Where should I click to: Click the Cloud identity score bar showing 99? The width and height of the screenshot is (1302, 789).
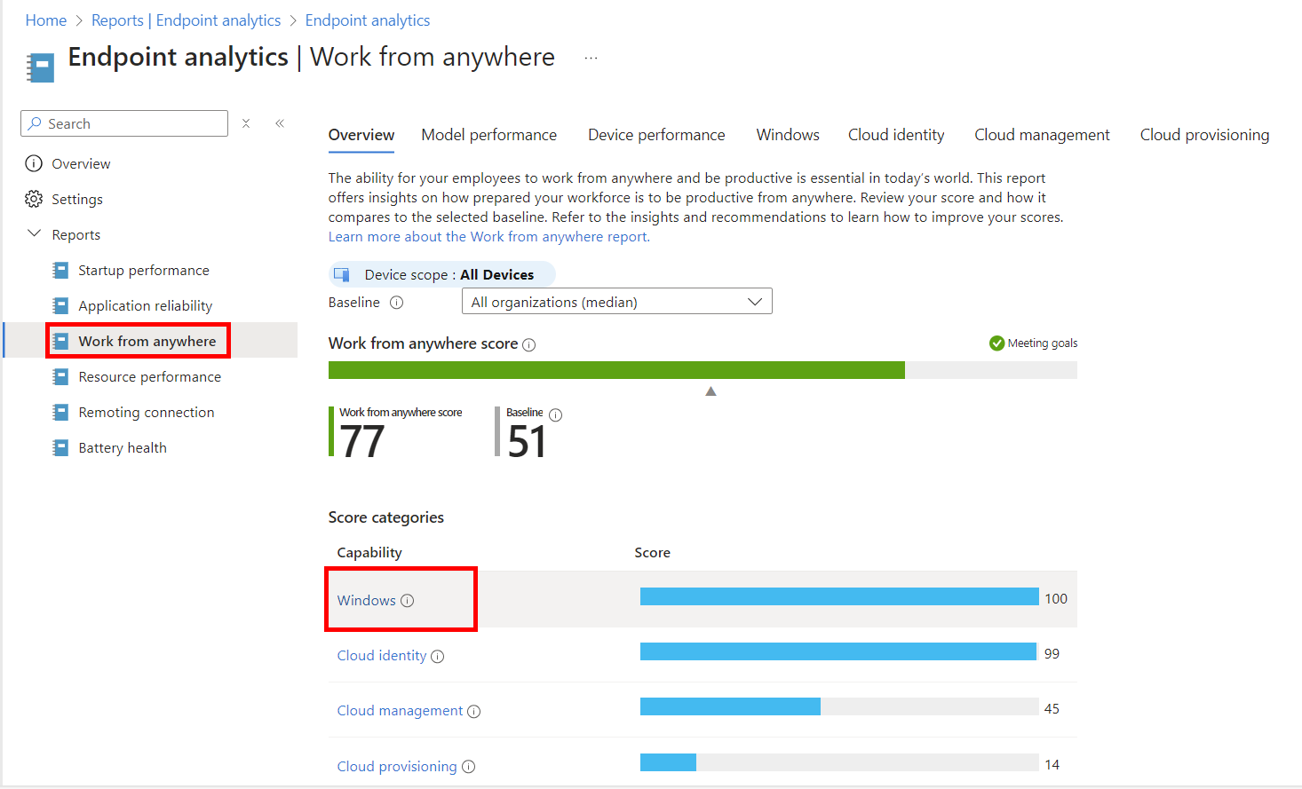838,651
